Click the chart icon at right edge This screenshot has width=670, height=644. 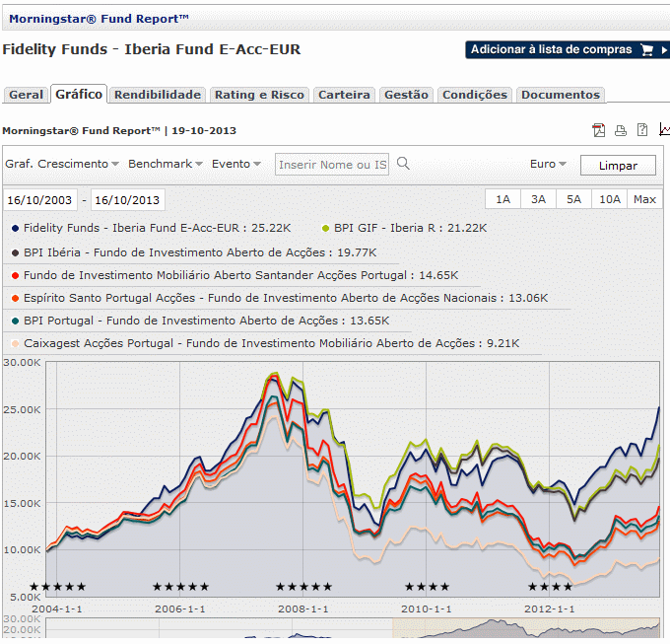click(664, 129)
